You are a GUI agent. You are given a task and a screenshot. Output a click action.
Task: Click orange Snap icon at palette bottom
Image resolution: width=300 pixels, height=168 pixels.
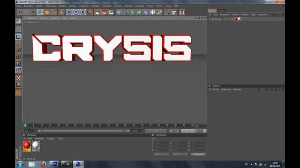click(18, 93)
